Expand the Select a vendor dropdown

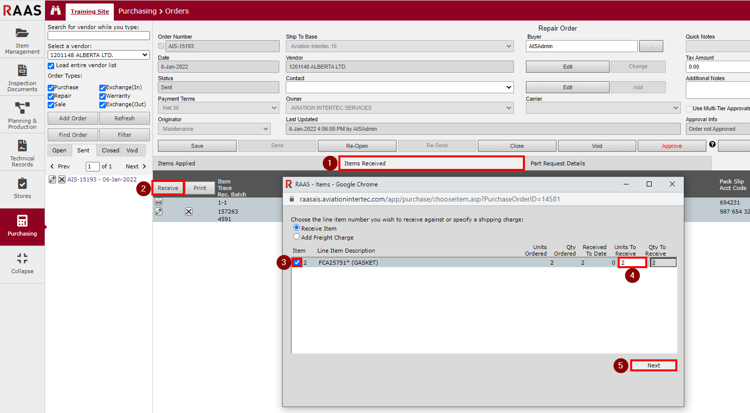click(99, 55)
